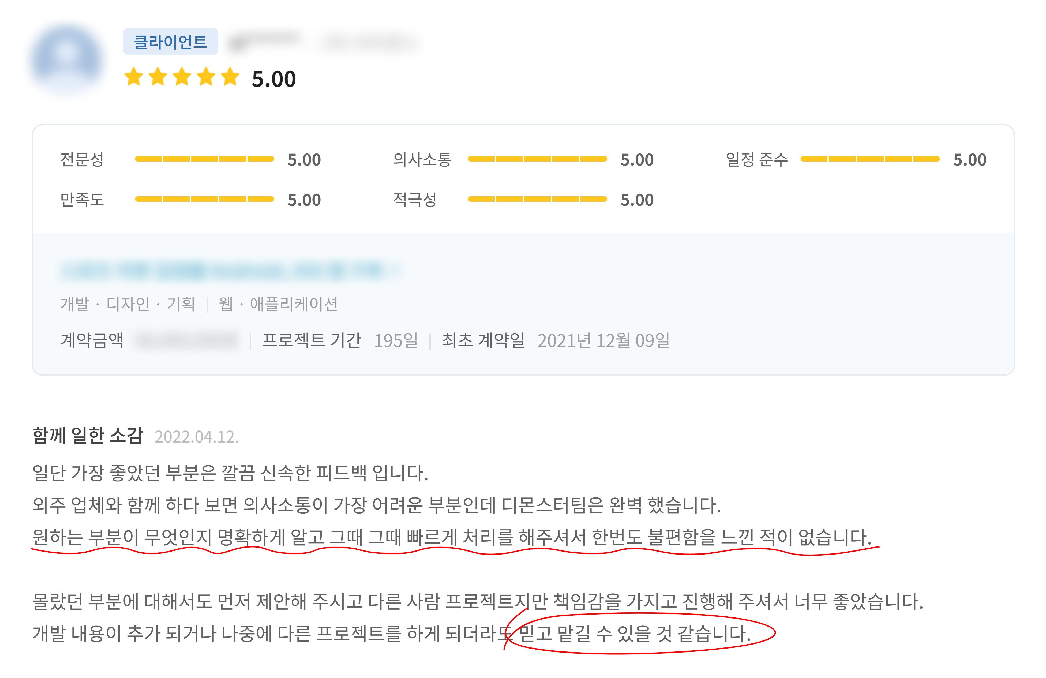This screenshot has height=678, width=1046.
Task: Click the red-circled phrase 믿고 맡길 수 있을 것 같습니다
Action: tap(635, 634)
